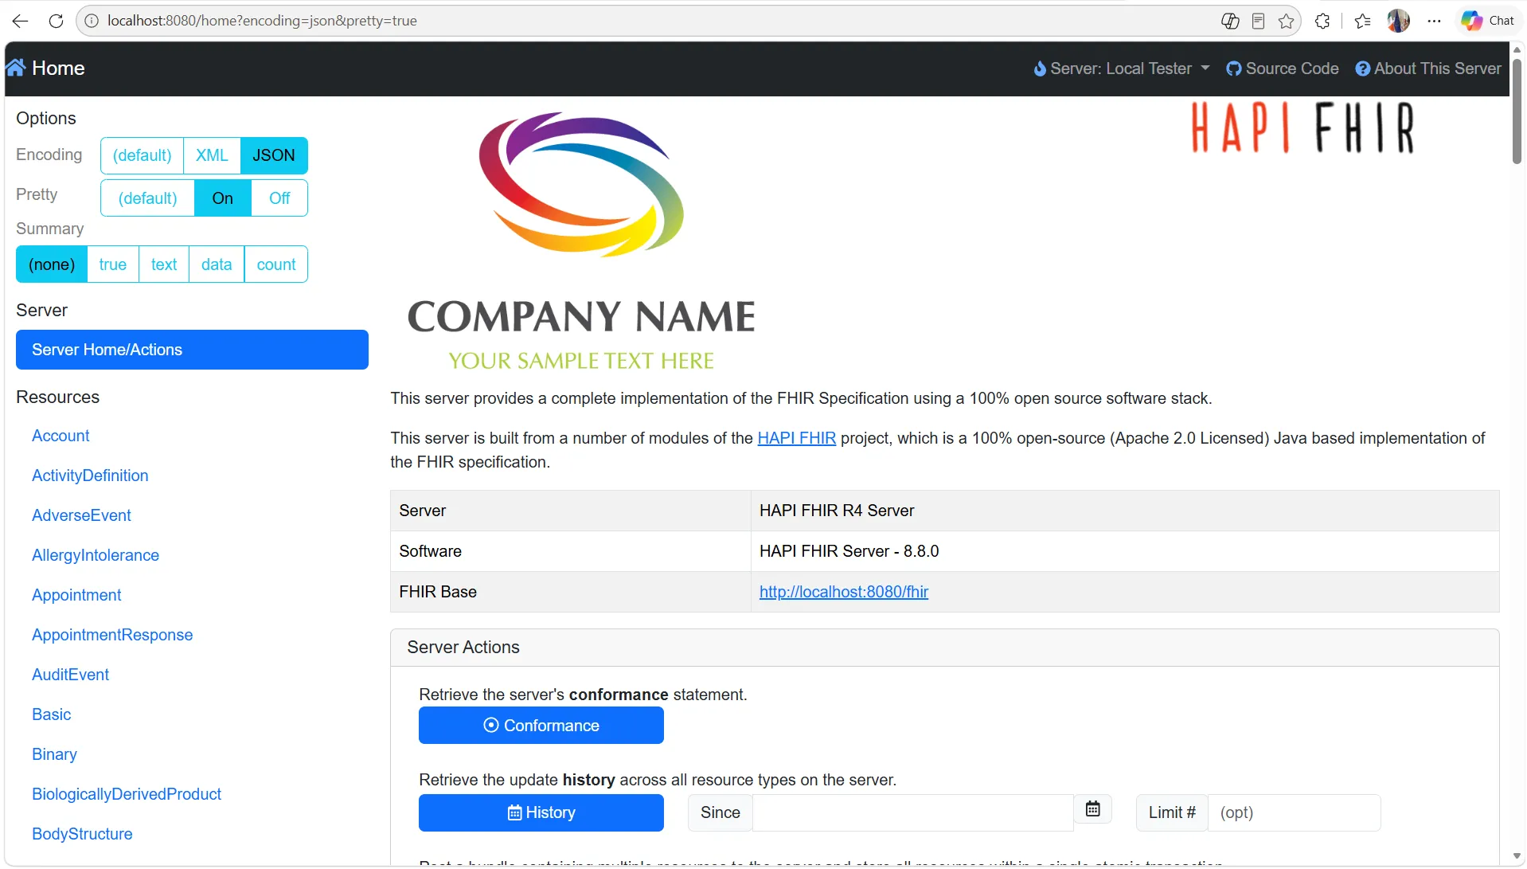This screenshot has height=869, width=1527.
Task: Set Encoding to JSON
Action: point(274,155)
